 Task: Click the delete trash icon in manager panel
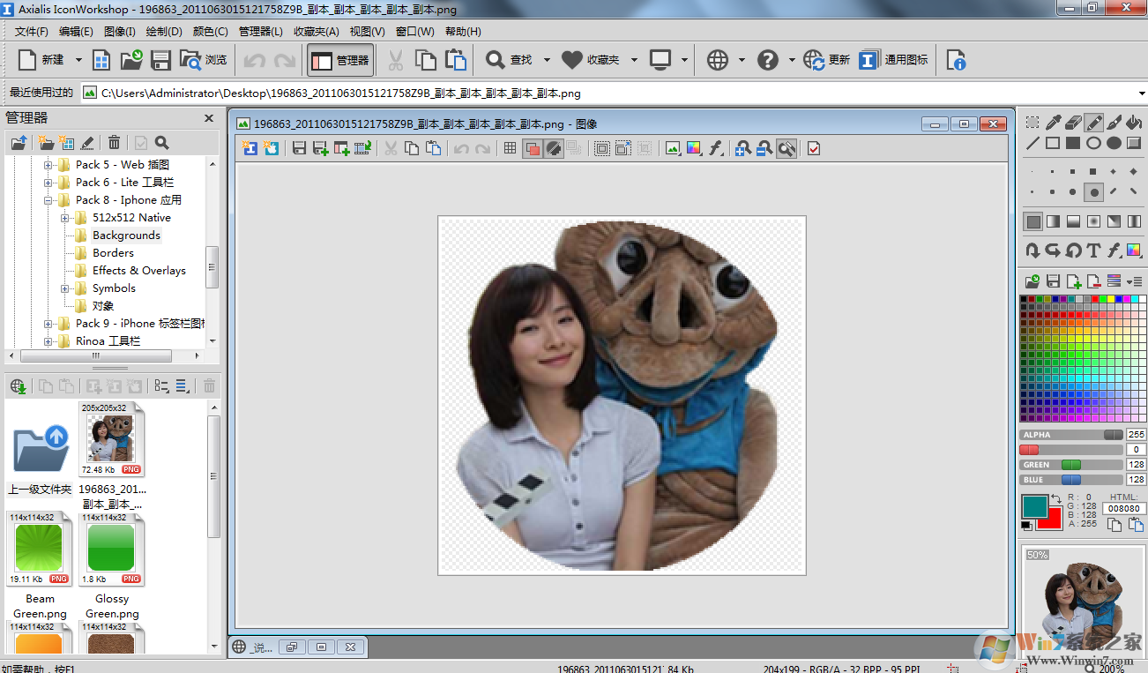click(114, 143)
